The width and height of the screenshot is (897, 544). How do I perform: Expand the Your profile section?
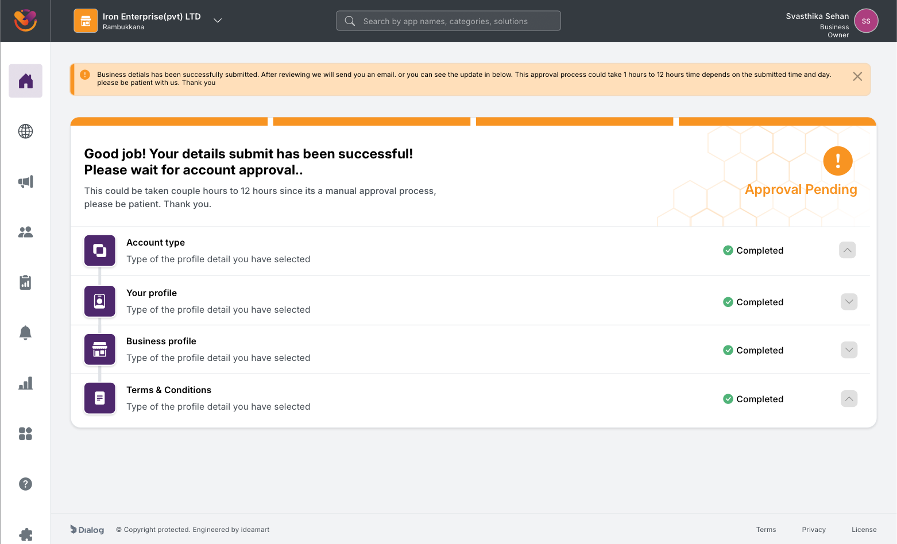pos(849,302)
